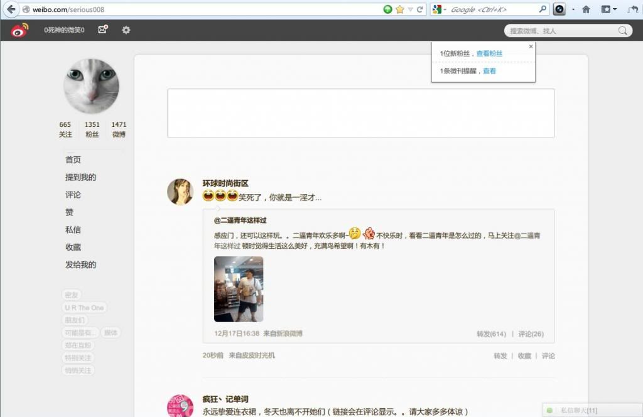Select the U R The One group tag
The image size is (643, 417).
[84, 308]
